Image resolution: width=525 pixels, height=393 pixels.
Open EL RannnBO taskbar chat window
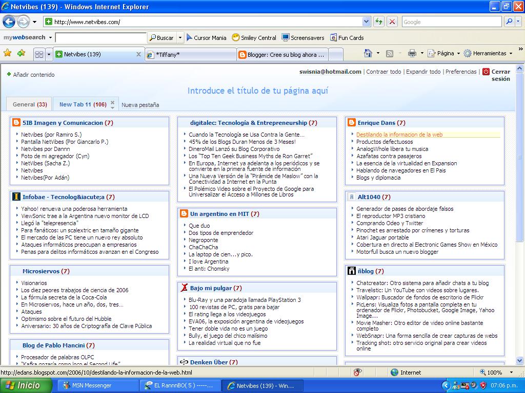click(x=180, y=385)
